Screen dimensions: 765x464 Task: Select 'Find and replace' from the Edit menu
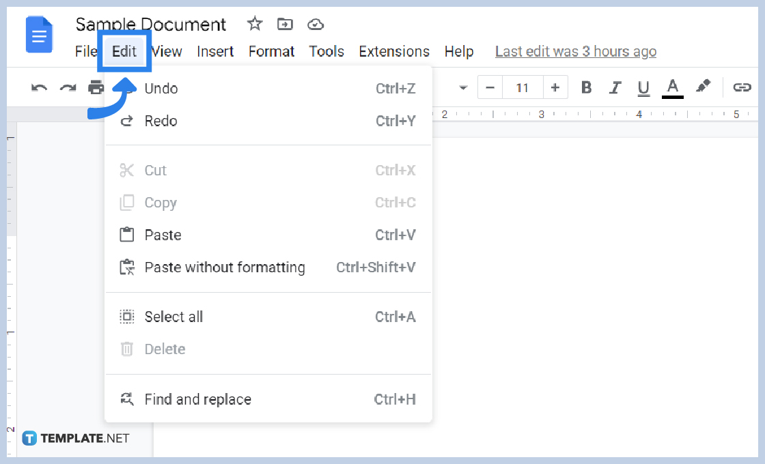click(198, 399)
